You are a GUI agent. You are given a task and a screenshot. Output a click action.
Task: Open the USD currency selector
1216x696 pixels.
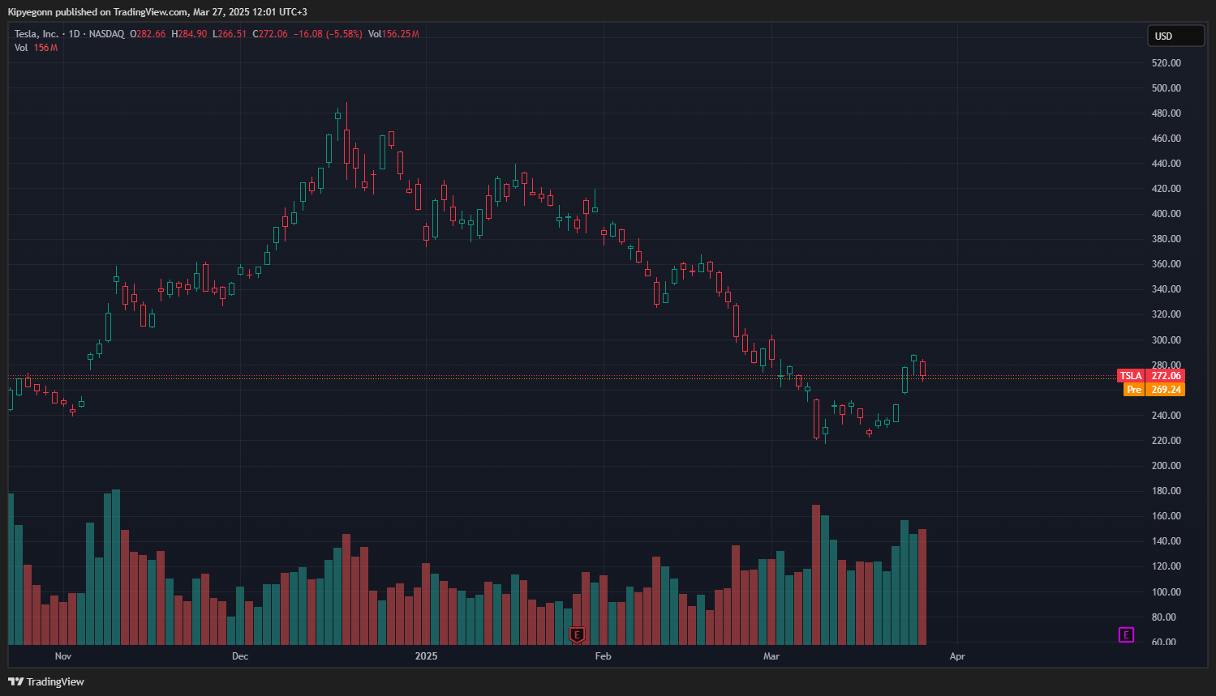[1175, 36]
